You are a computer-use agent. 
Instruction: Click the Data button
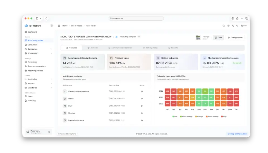click(218, 38)
